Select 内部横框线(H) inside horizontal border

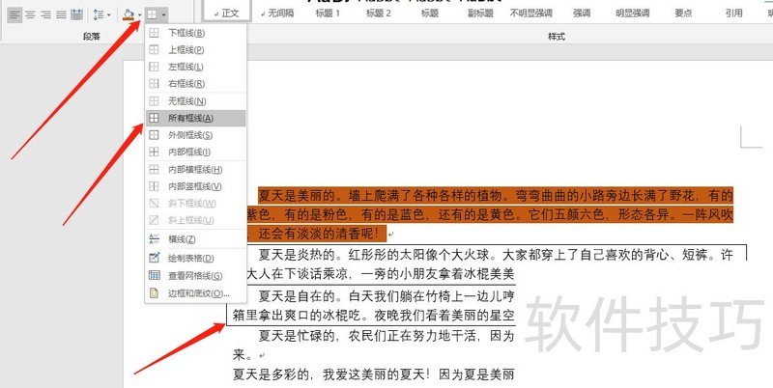[x=196, y=169]
